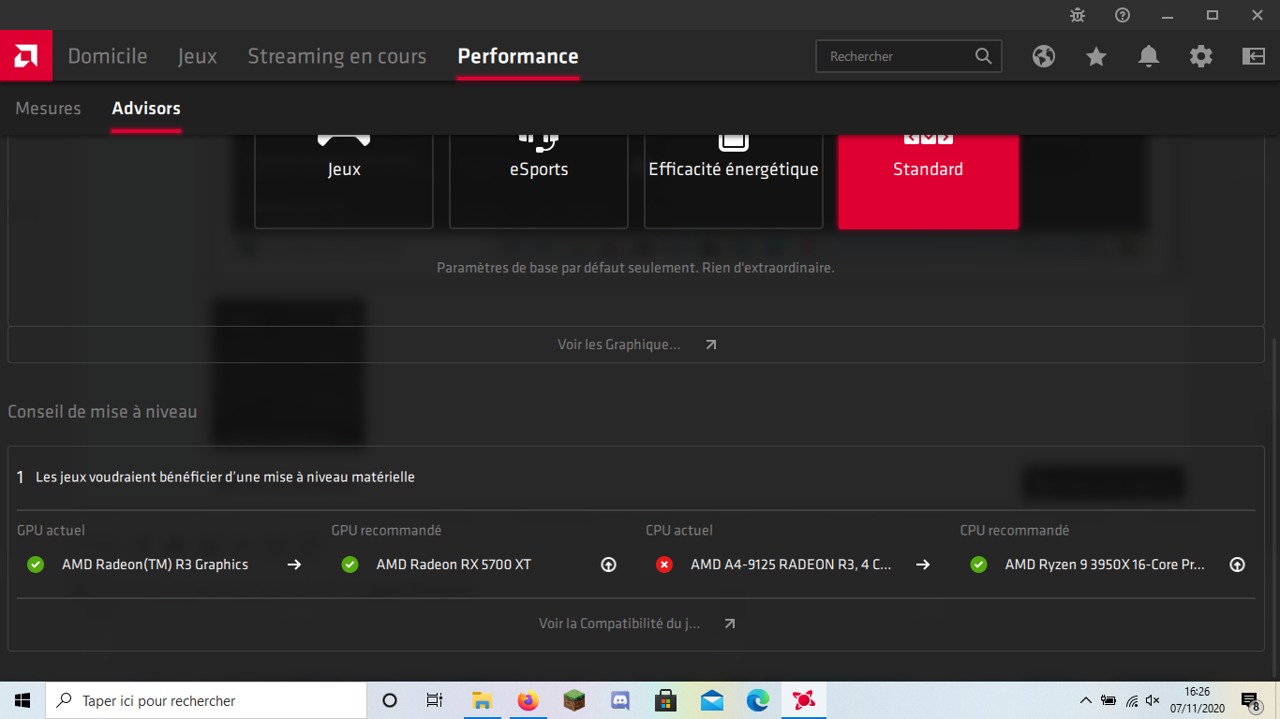1280x719 pixels.
Task: Click AMD A4-9125 RADEON R3 text
Action: 791,565
